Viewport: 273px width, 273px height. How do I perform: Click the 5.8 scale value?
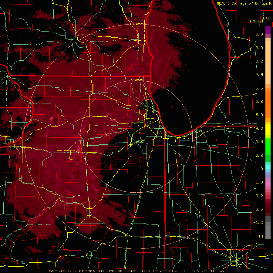pos(259,102)
